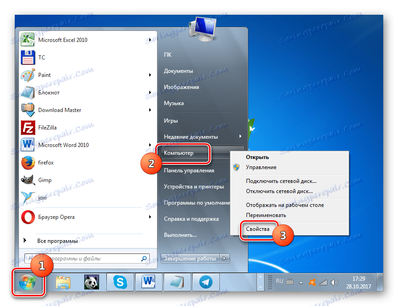This screenshot has width=398, height=306.
Task: Choose Свойства in context menu
Action: 258,229
